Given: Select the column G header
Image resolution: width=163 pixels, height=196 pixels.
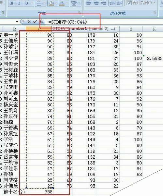Looking at the screenshot, I should (131, 29).
